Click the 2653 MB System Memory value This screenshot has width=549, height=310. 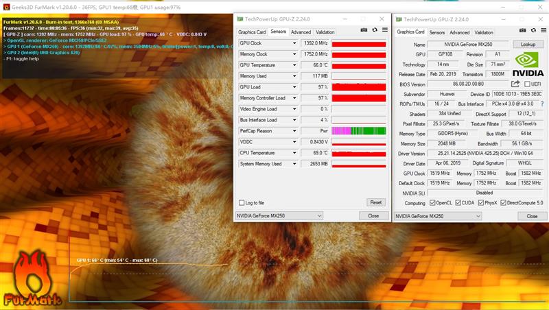coord(315,164)
